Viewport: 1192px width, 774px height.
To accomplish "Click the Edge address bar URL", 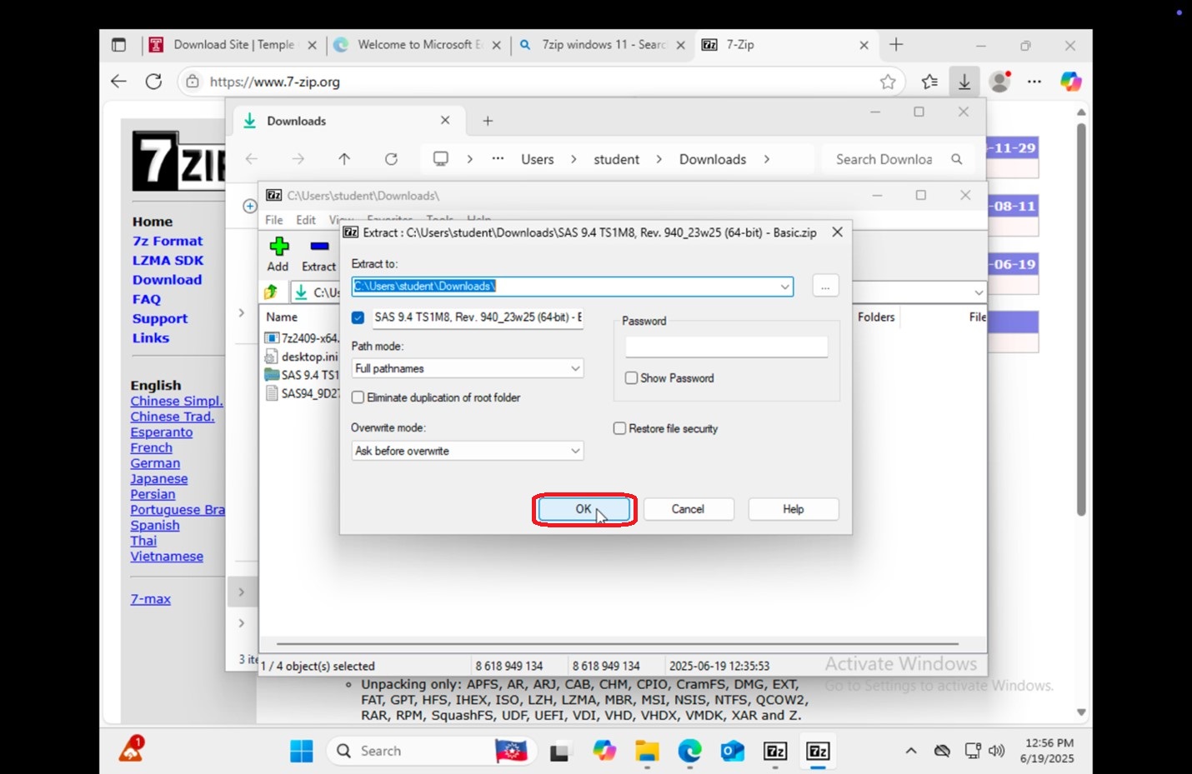I will click(x=275, y=82).
